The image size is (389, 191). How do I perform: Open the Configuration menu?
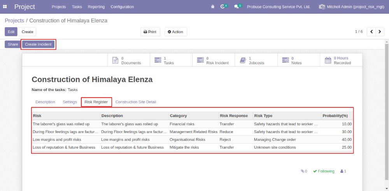[122, 7]
